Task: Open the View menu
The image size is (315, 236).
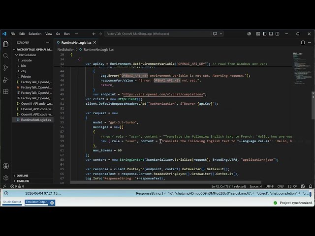Action: click(x=49, y=34)
